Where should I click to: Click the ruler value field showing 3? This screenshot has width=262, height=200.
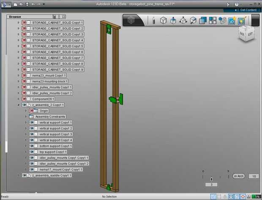211,185
